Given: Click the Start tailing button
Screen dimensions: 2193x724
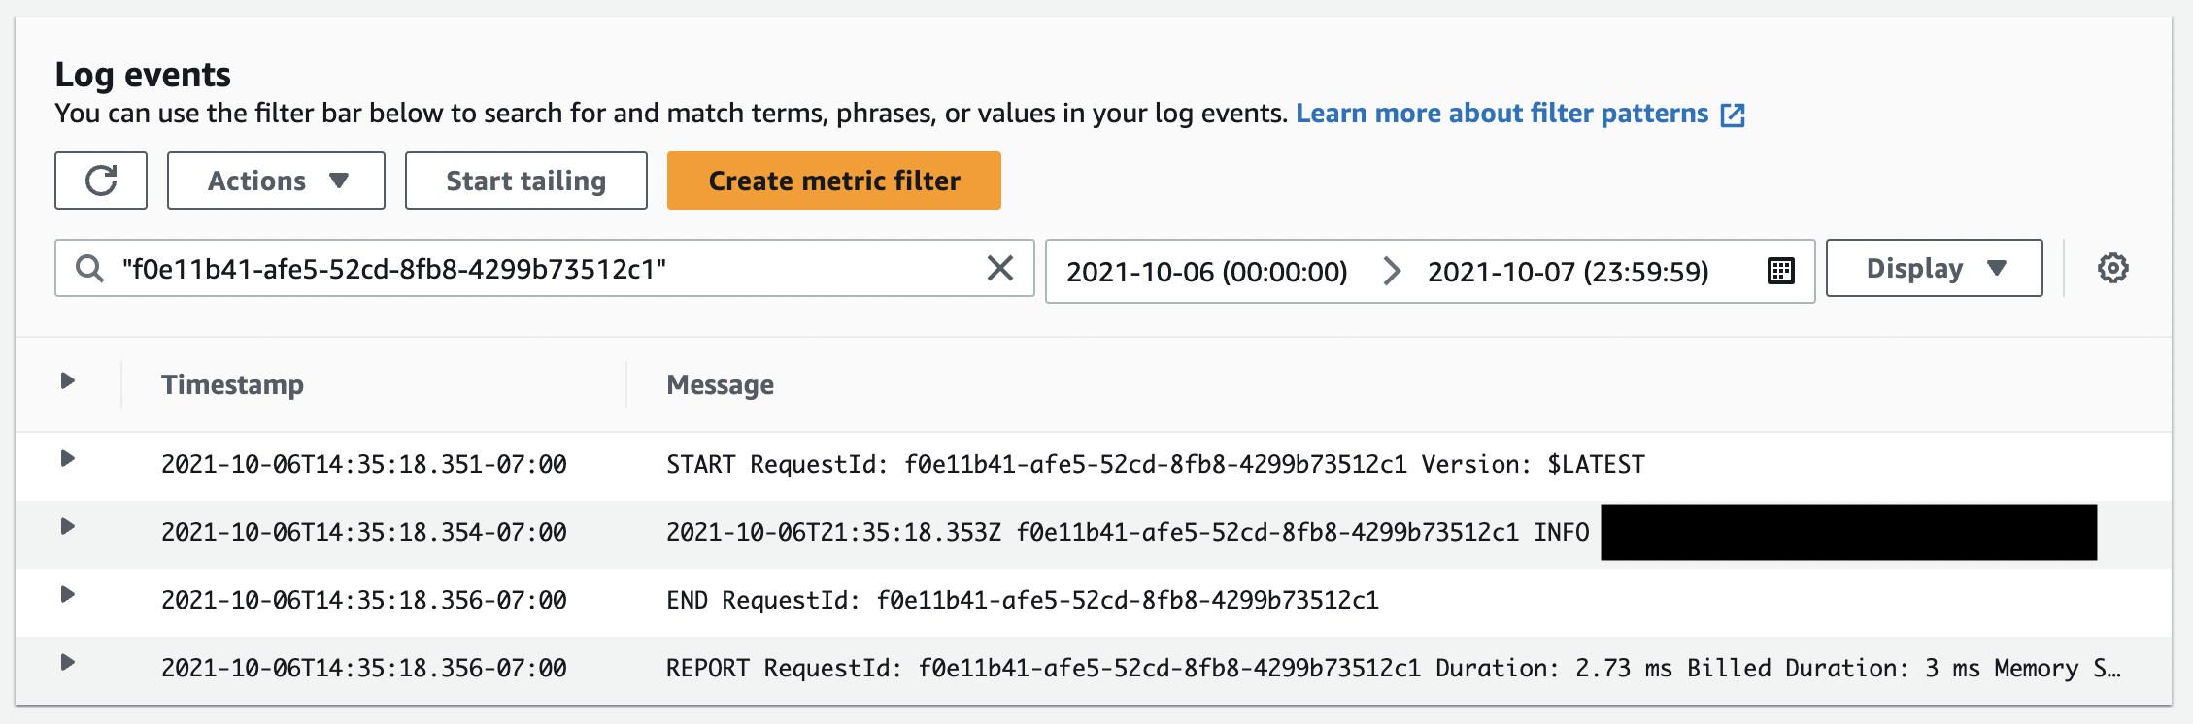Looking at the screenshot, I should 525,181.
